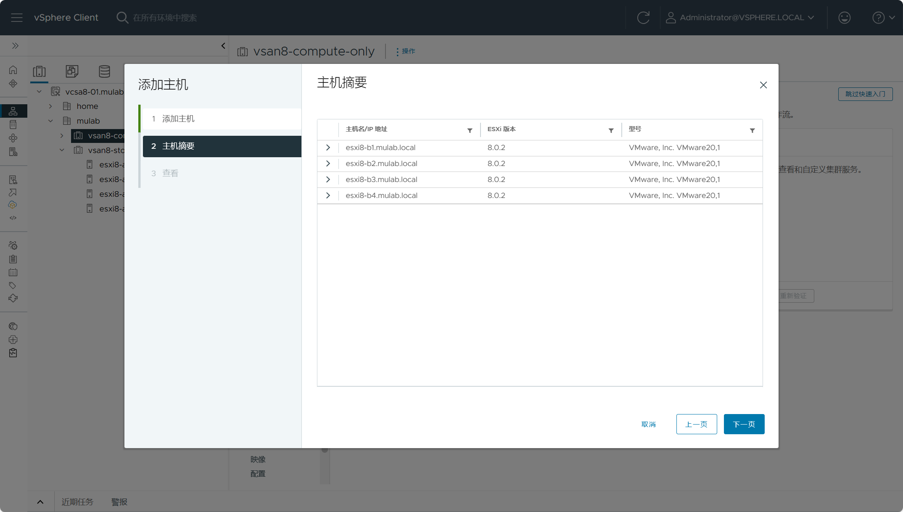Open Administration gear sidebar icon

click(x=13, y=245)
